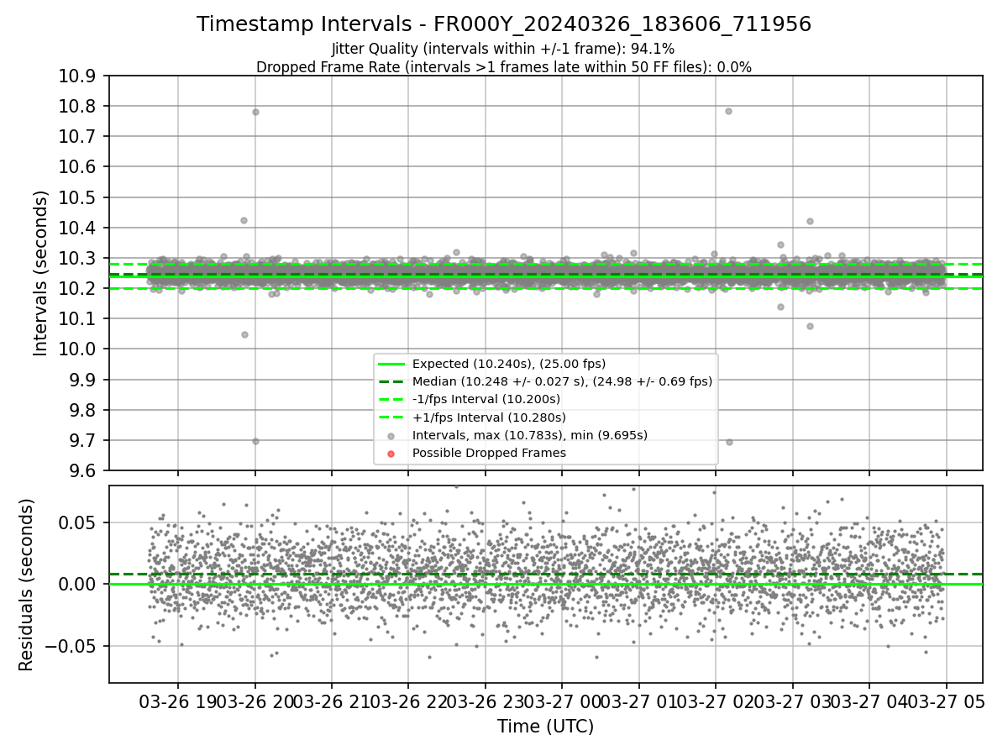
Task: Click the 10.14 outlier point before 03-27 03
Action: click(780, 307)
